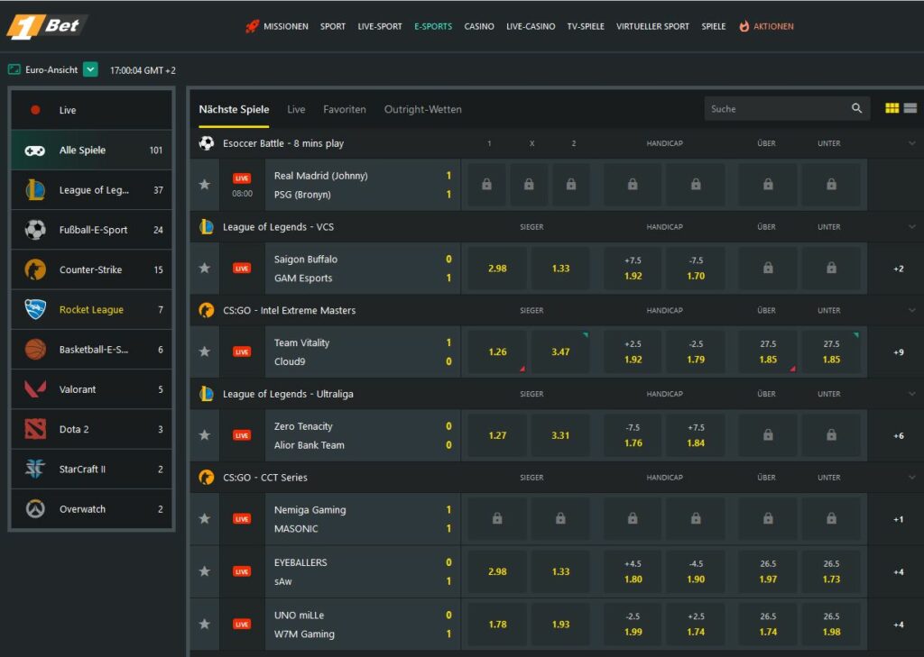Viewport: 924px width, 657px height.
Task: Open the Casino section
Action: (x=479, y=26)
